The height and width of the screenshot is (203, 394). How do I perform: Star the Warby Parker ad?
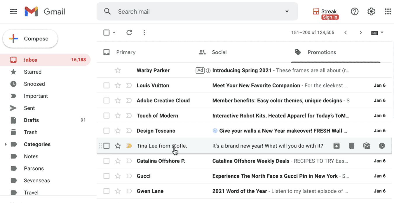[x=118, y=70]
